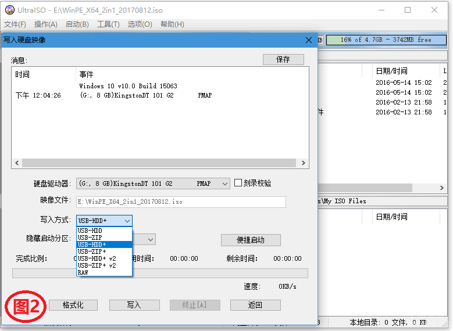Select USB-ZIP+ from the list
The image size is (453, 331).
pyautogui.click(x=104, y=251)
